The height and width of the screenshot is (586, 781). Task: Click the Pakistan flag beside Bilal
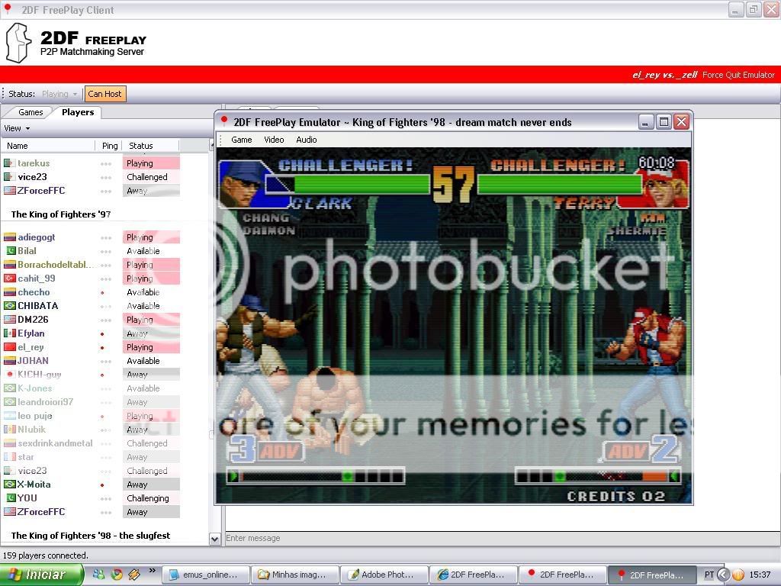tap(10, 251)
